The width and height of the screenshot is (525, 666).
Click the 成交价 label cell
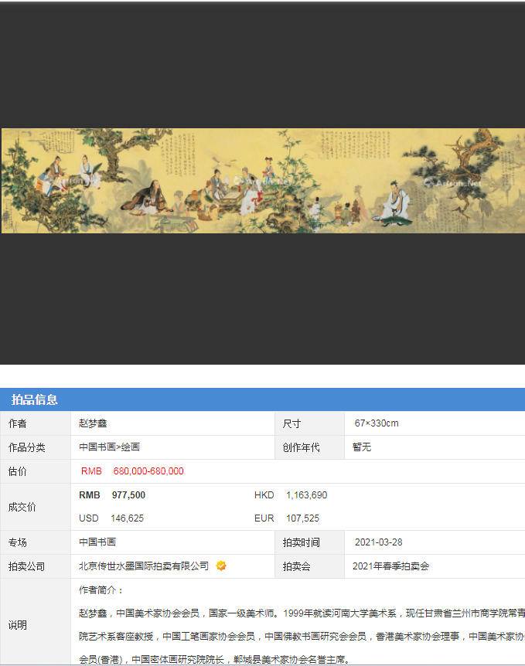coord(36,507)
